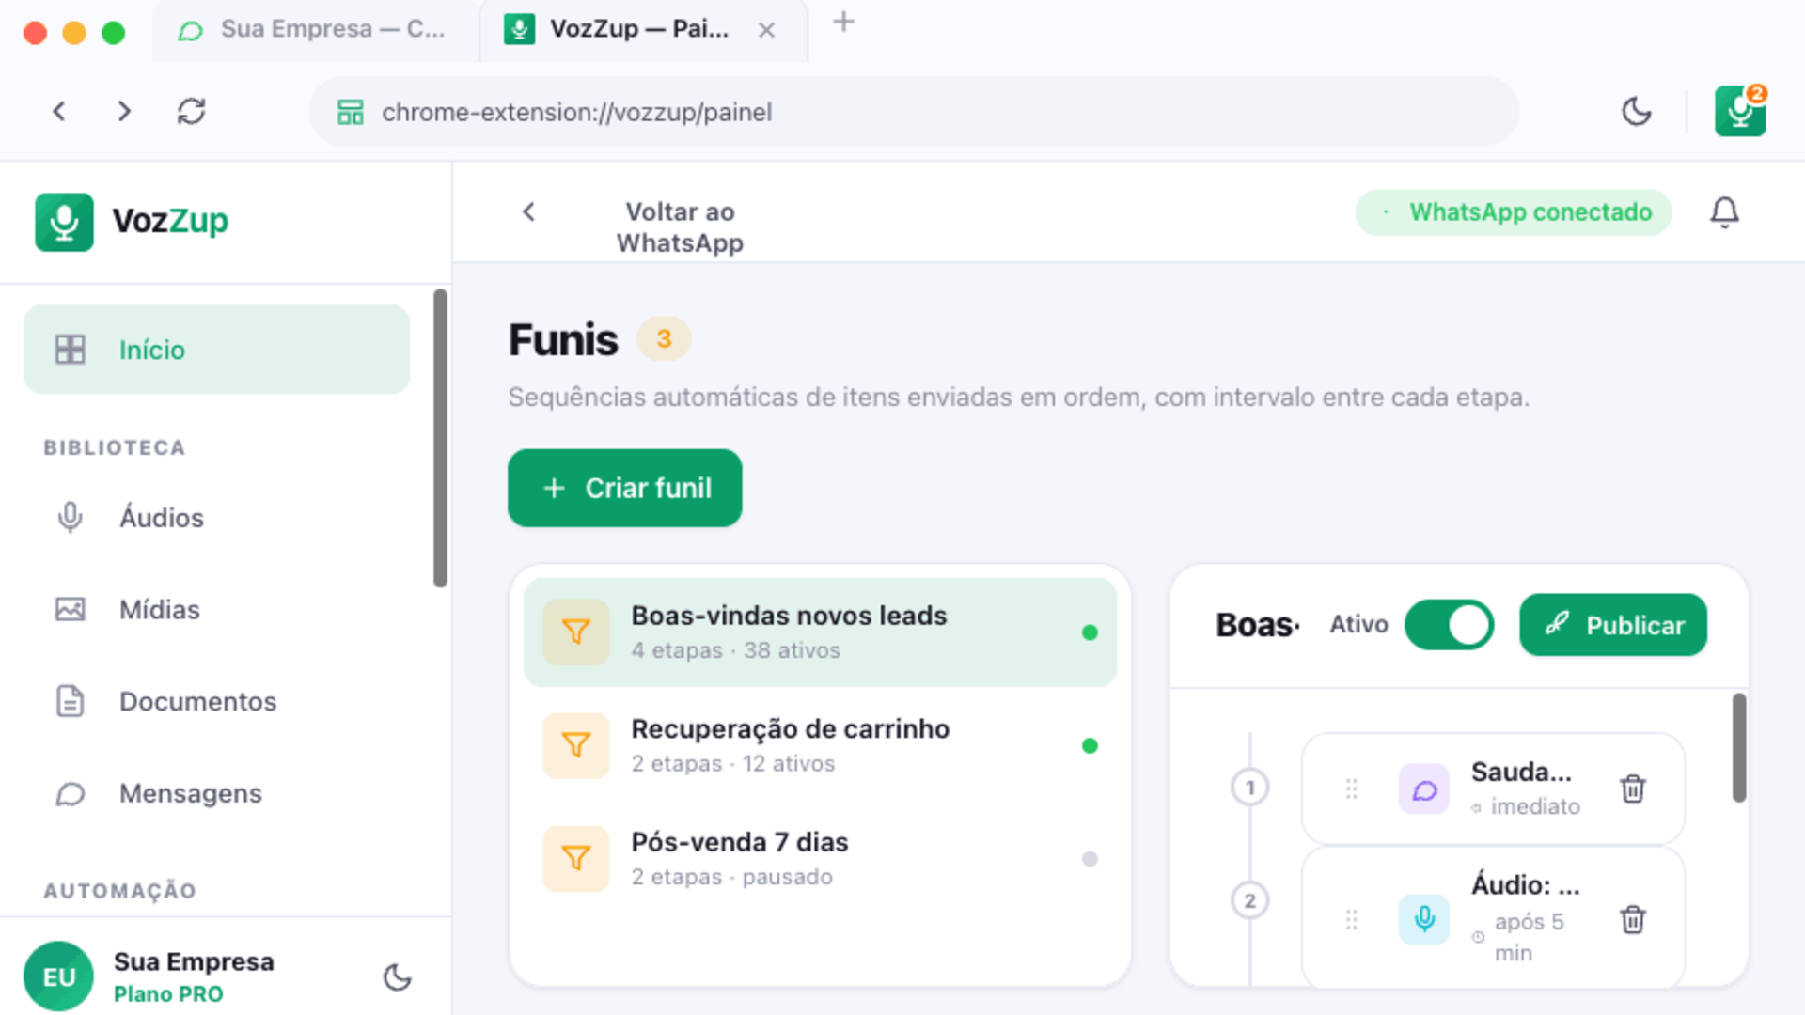Click funnel icon of Boas-vindas novos leads
The width and height of the screenshot is (1805, 1015).
(576, 632)
